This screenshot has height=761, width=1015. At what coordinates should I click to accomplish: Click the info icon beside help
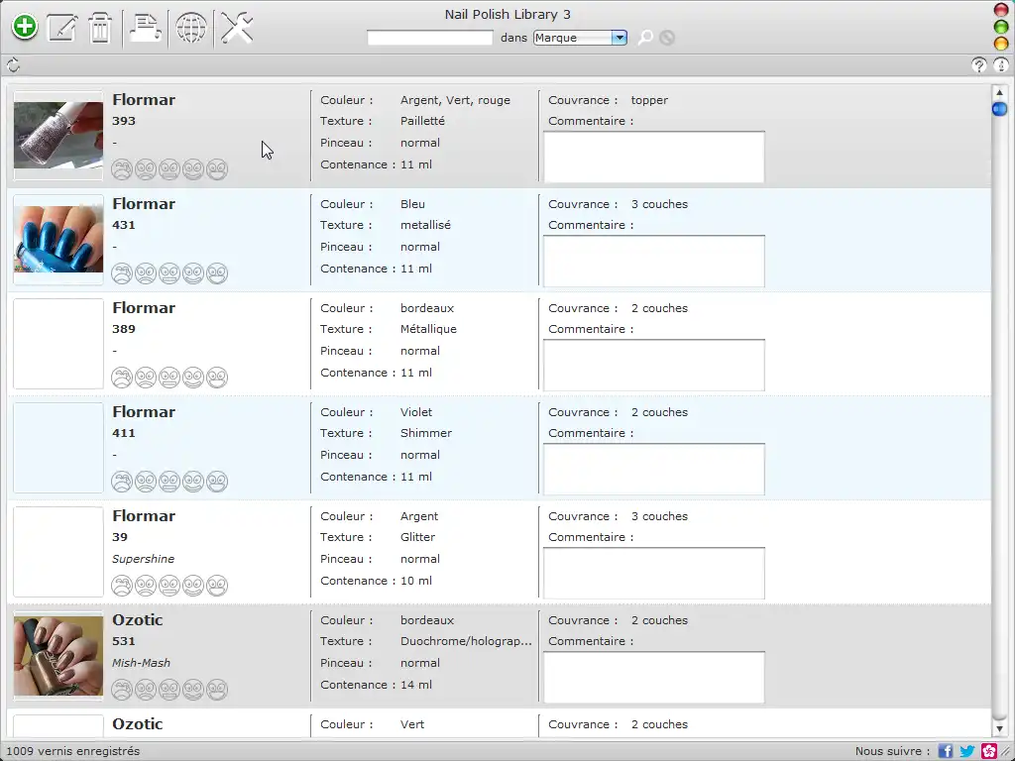coord(1001,64)
